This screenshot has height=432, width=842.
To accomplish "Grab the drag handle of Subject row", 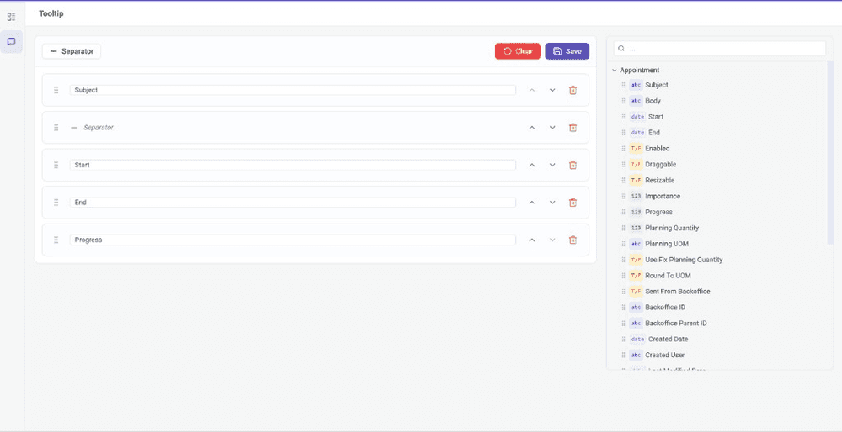I will 56,90.
